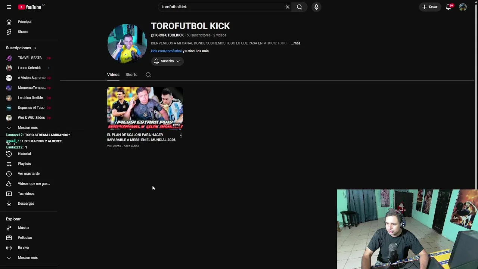Image resolution: width=478 pixels, height=269 pixels.
Task: Open the Suscrito notification dropdown
Action: [x=167, y=61]
